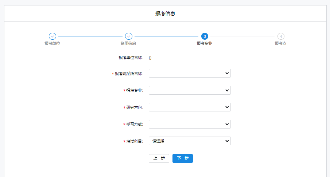330x177 pixels.
Task: Click the 报考信息 panel title
Action: click(x=165, y=14)
